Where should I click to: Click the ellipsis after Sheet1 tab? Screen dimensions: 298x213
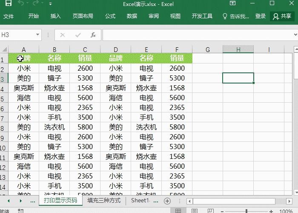(x=156, y=201)
